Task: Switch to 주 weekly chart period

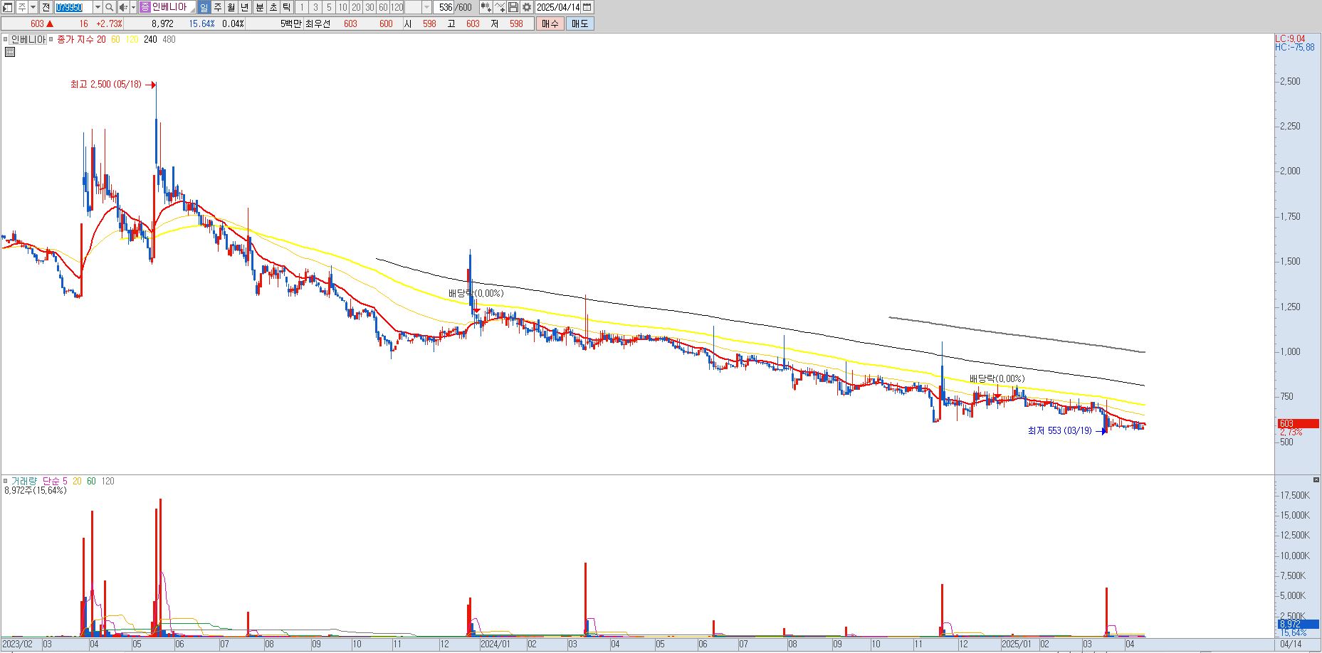Action: (x=218, y=7)
